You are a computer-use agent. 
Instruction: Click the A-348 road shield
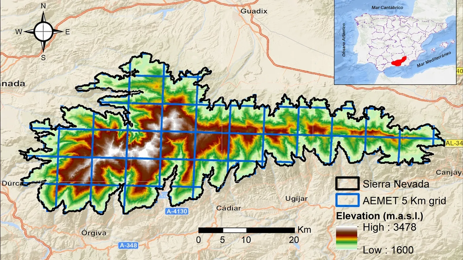(128, 246)
